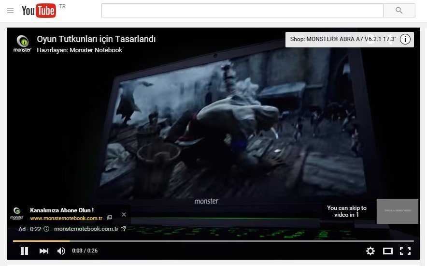
Task: Click the search magnifier button
Action: (x=399, y=10)
